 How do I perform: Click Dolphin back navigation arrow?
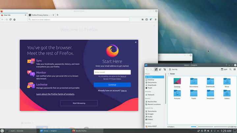(147, 69)
